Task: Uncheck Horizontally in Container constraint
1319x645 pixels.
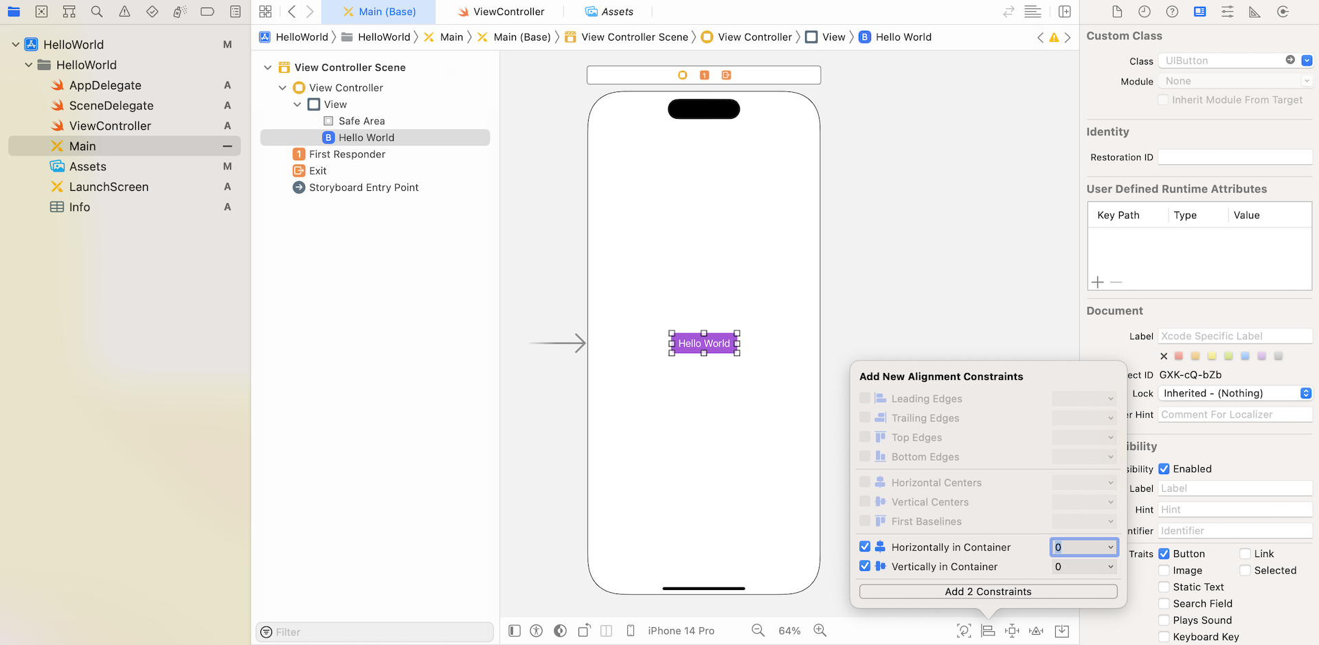Action: click(865, 547)
